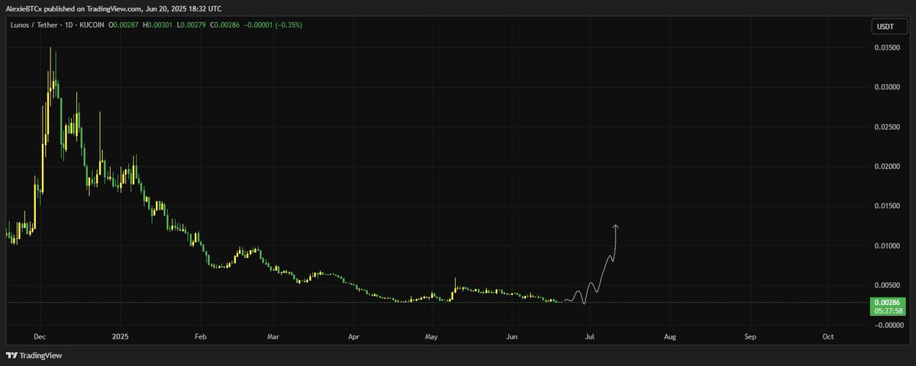Viewport: 916px width, 366px height.
Task: Click the low value L0.00279
Action: point(191,24)
